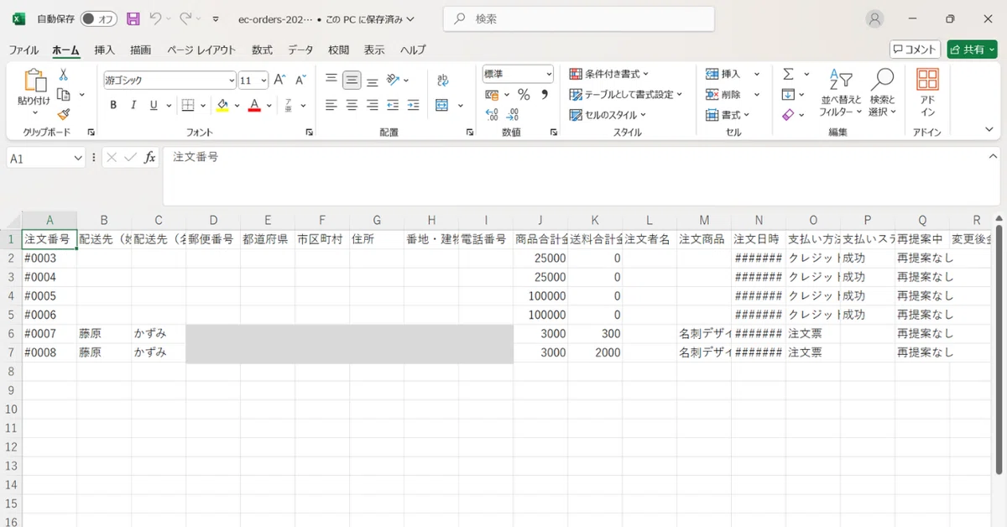Click the Clear eraser icon
Viewport: 1007px width, 527px height.
tap(788, 114)
